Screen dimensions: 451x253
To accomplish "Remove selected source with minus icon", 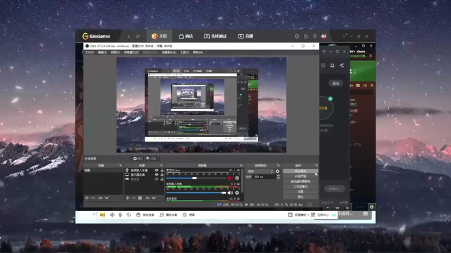I will point(134,198).
